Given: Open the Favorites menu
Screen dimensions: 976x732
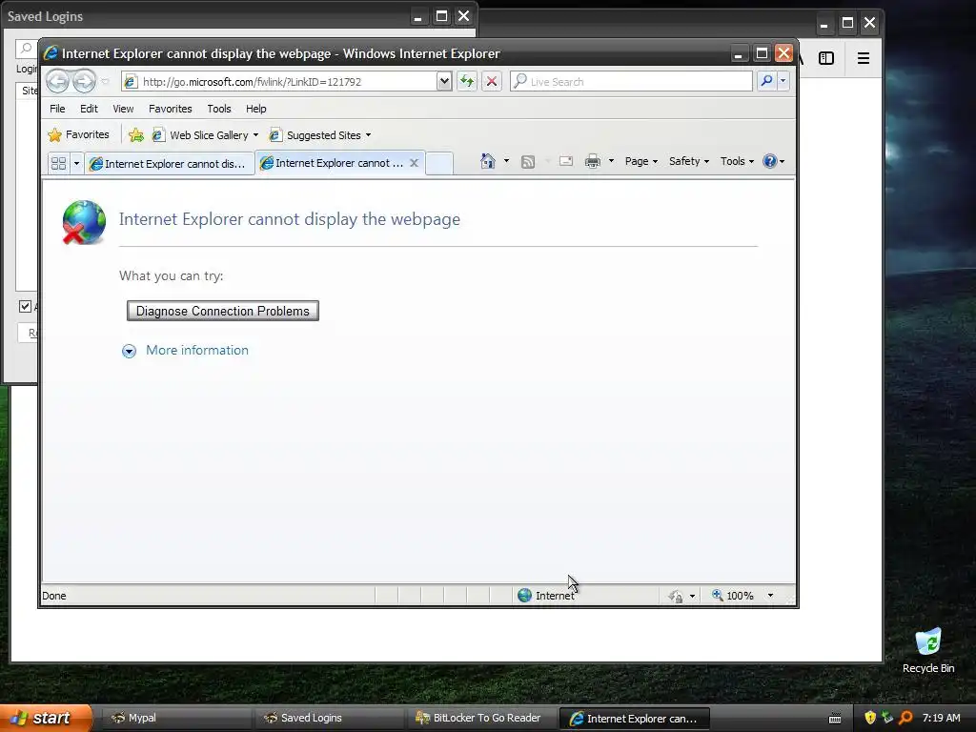Looking at the screenshot, I should click(171, 109).
